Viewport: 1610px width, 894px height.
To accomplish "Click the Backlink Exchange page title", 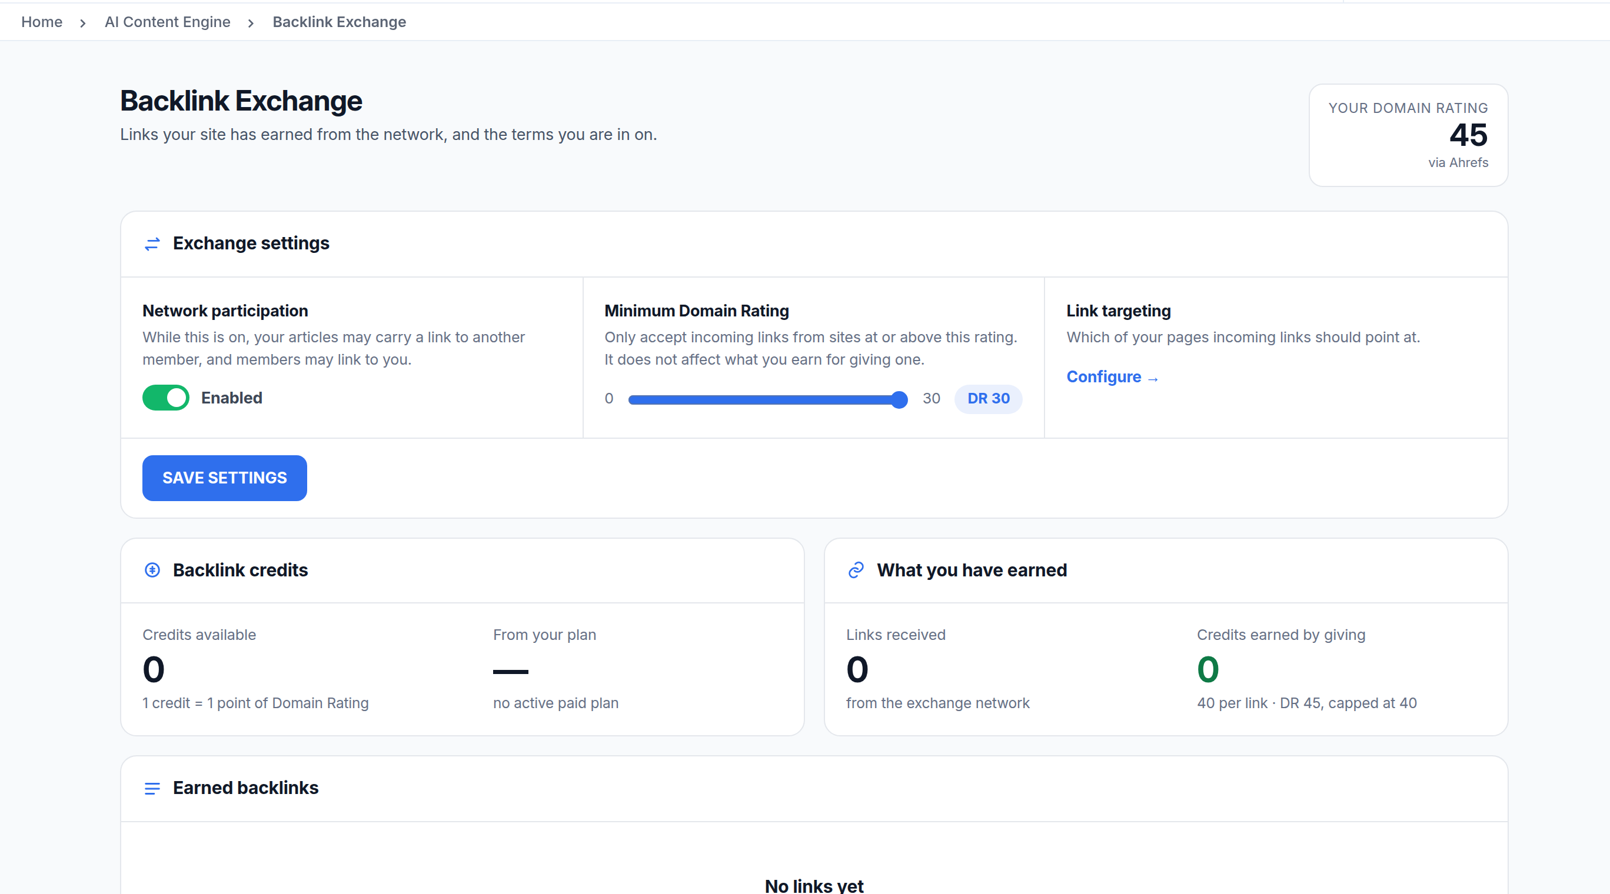I will coord(241,101).
